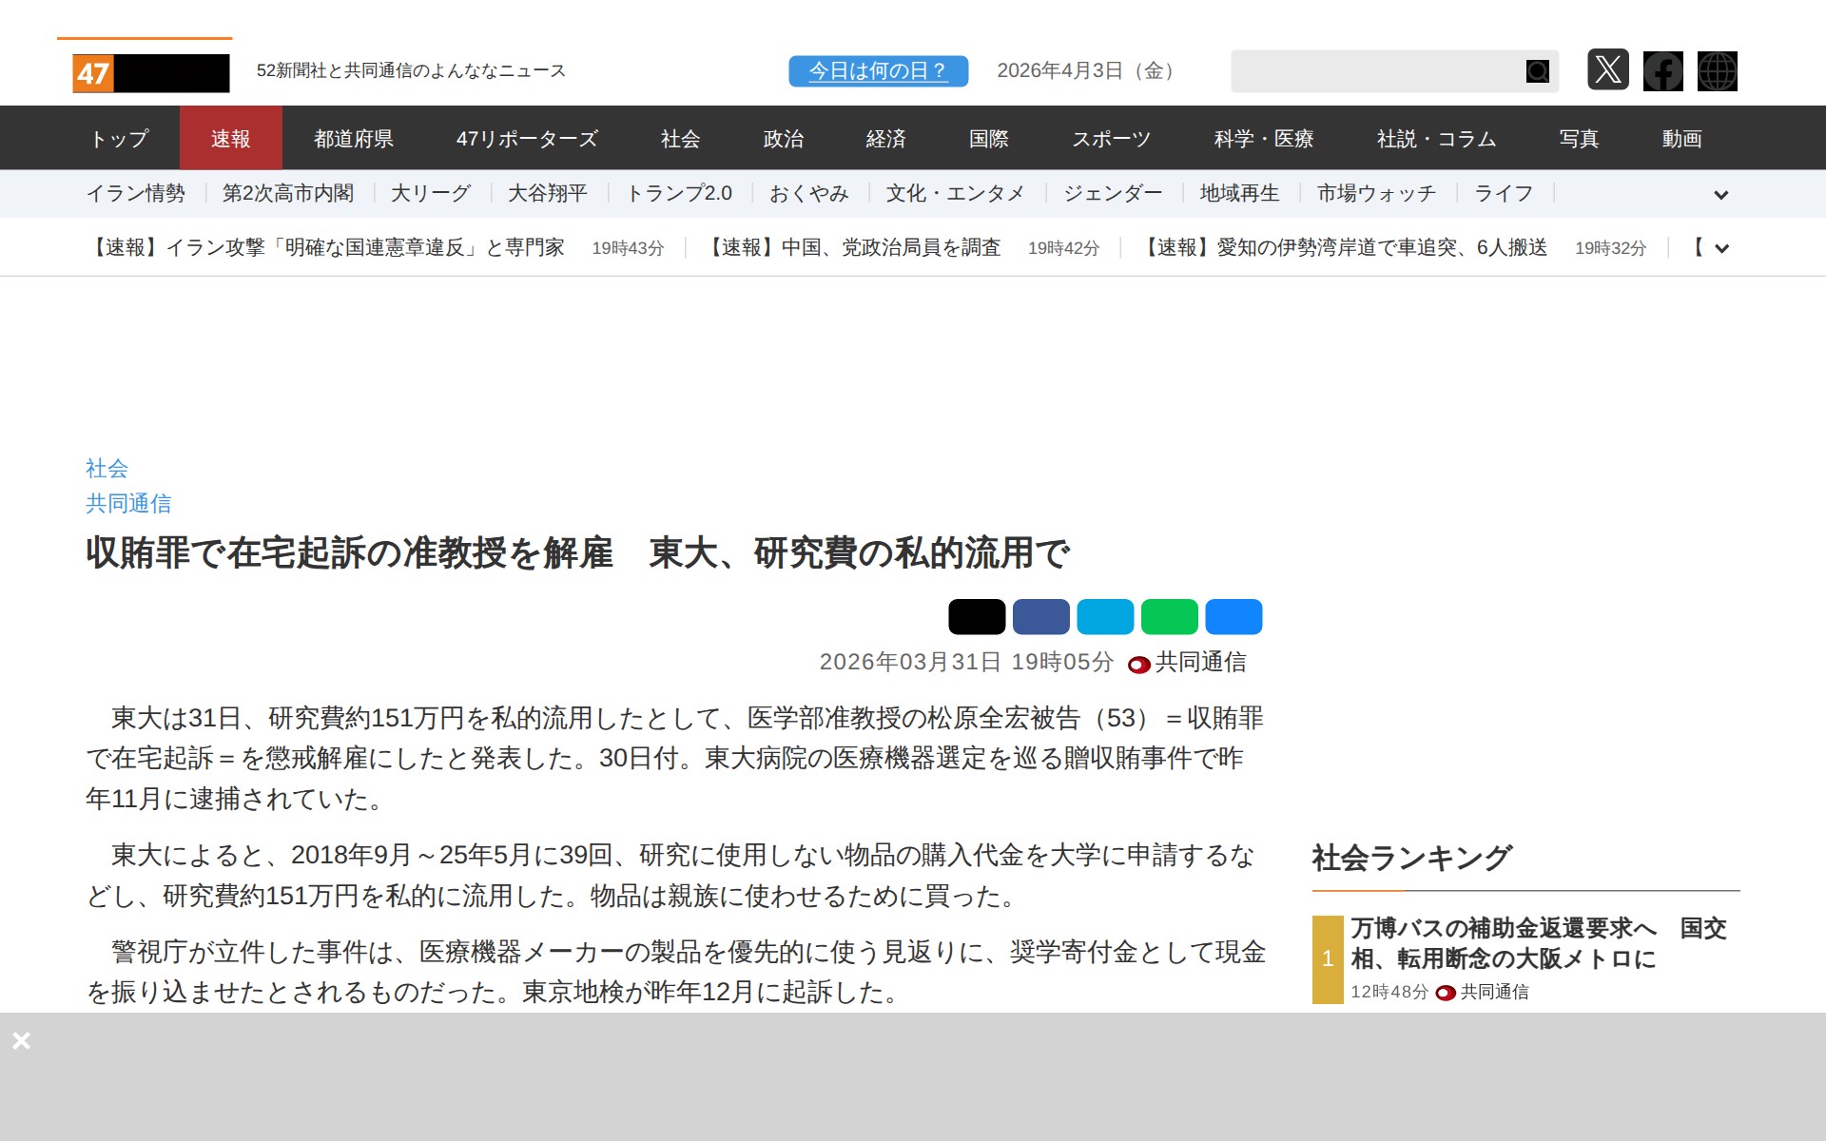Expand the topic tags row chevron
Image resolution: width=1826 pixels, height=1141 pixels.
tap(1720, 195)
